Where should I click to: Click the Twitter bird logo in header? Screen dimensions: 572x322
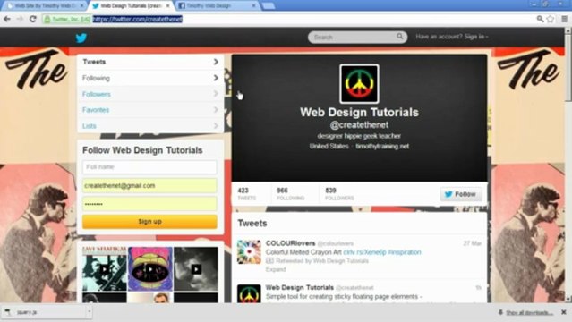point(81,38)
